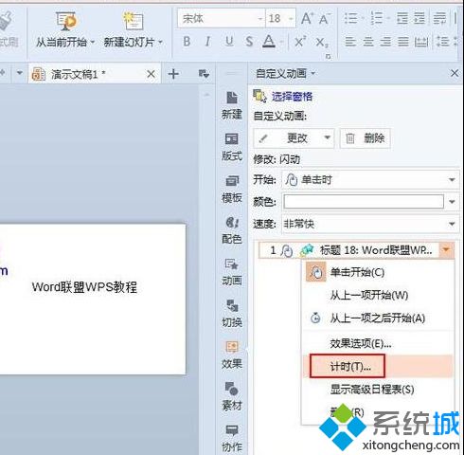
Task: Toggle Italic text formatting
Action: click(207, 42)
